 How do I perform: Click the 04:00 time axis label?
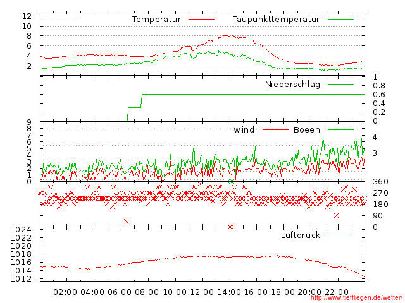pyautogui.click(x=92, y=292)
